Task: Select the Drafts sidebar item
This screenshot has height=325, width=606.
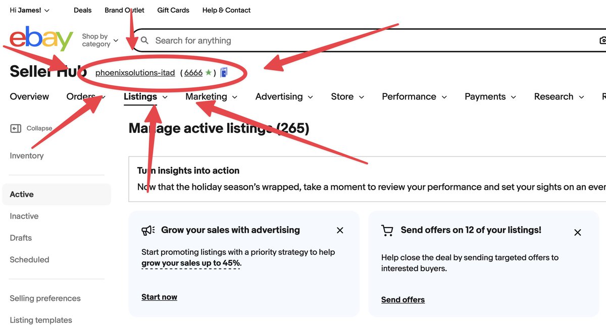Action: (x=21, y=238)
